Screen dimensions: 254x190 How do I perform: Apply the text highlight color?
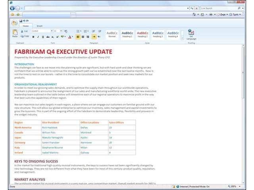[x=62, y=37]
